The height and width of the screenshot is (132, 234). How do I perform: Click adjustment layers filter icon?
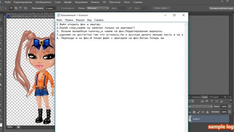[x=207, y=101]
